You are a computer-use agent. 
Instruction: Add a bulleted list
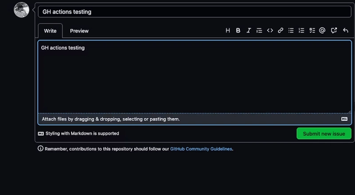(x=291, y=30)
